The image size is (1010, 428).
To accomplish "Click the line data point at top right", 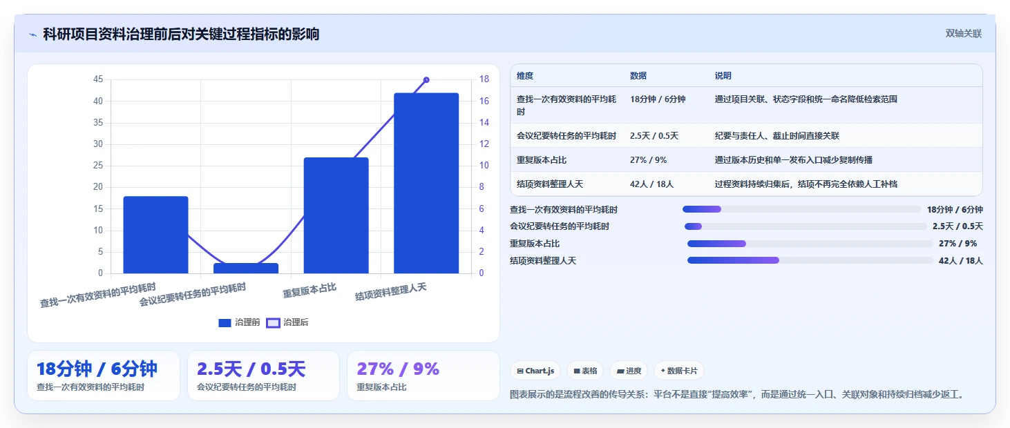I will (426, 80).
